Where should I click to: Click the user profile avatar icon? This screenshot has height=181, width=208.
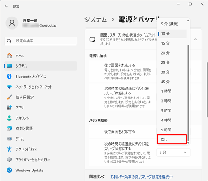coord(12,23)
